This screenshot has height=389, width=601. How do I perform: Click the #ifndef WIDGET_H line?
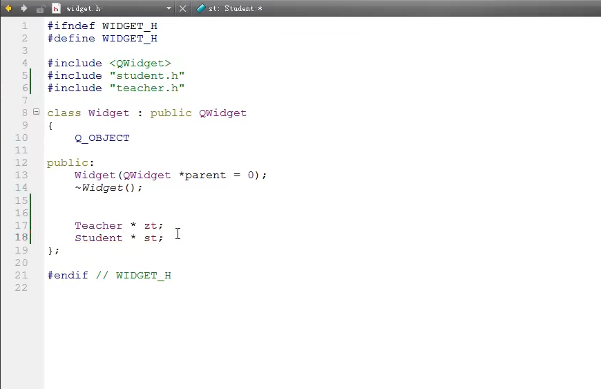point(102,26)
